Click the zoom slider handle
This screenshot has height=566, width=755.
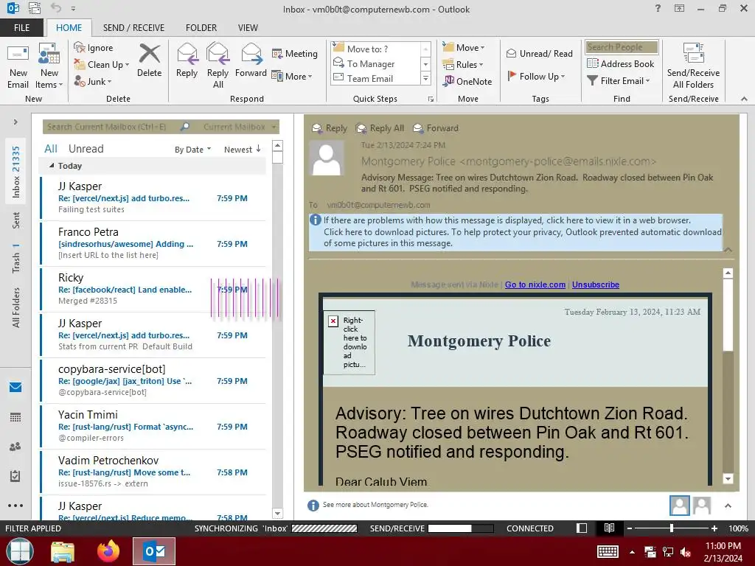(x=671, y=528)
